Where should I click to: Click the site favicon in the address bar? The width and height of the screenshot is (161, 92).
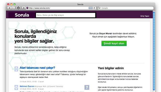point(27,8)
